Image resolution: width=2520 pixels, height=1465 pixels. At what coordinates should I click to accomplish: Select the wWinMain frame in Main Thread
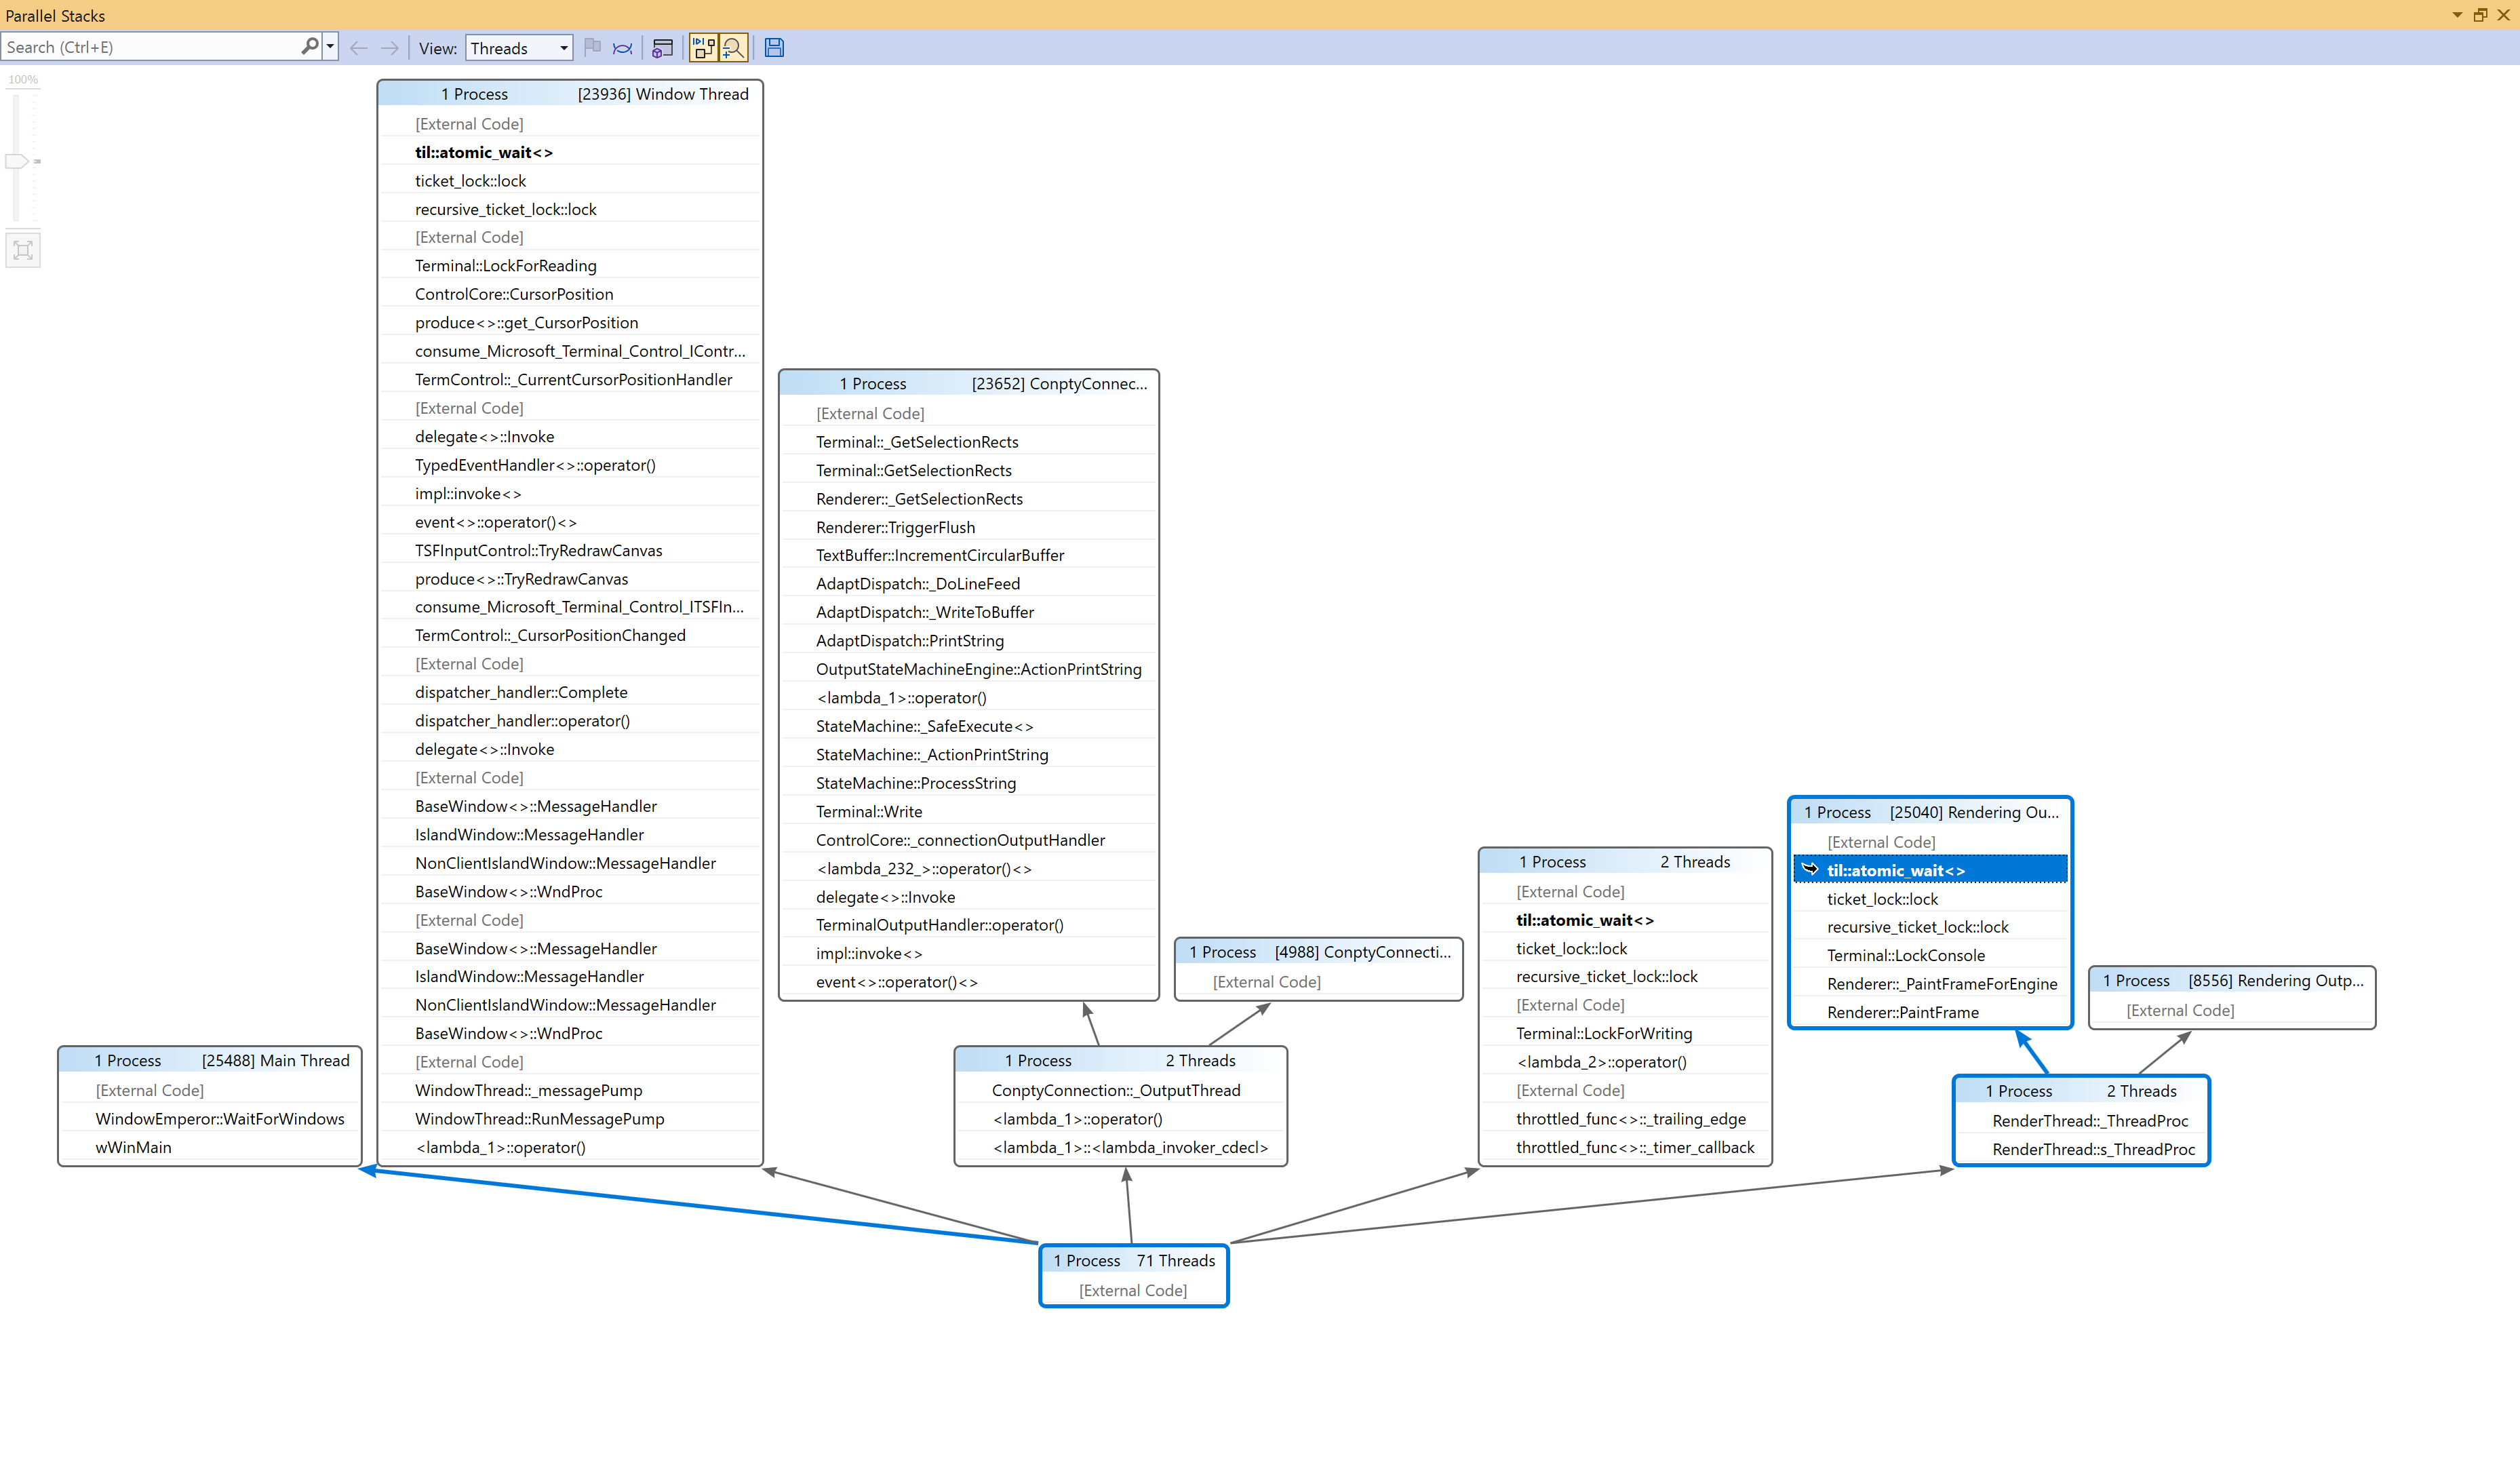133,1147
